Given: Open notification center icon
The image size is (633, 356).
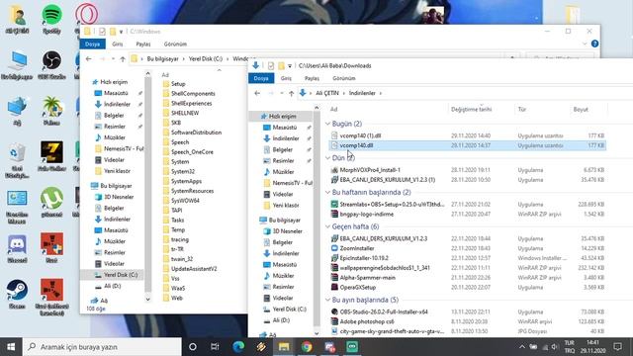Looking at the screenshot, I should 617,347.
